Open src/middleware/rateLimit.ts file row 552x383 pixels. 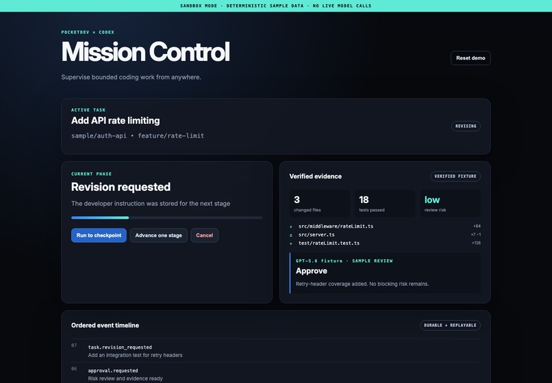[x=385, y=226]
